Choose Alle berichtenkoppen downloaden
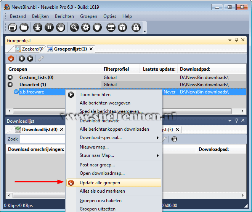 tap(114, 129)
